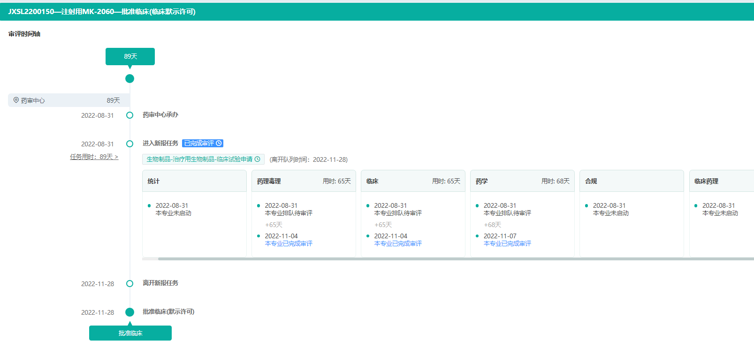Open the 任务用时: 89天 link

(x=94, y=157)
